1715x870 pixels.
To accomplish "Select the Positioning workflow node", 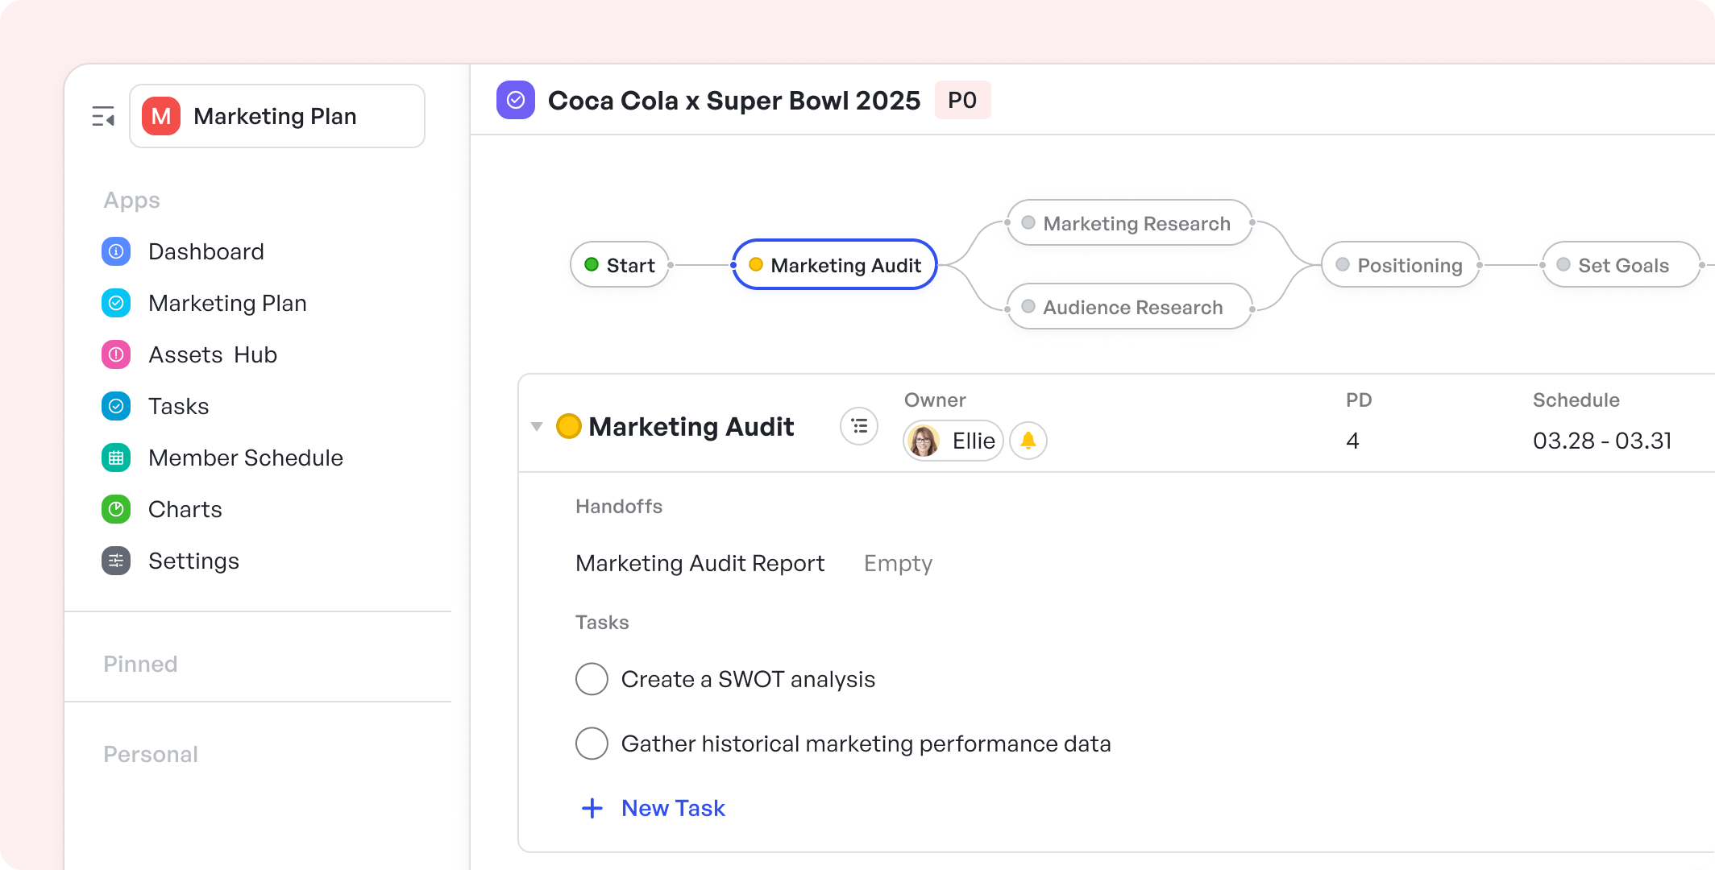I will point(1400,265).
